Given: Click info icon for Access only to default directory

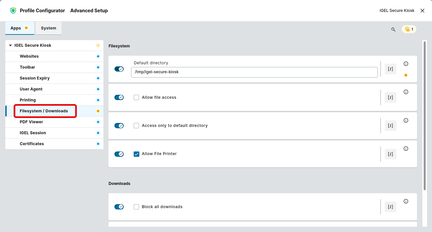Looking at the screenshot, I should 406,120.
